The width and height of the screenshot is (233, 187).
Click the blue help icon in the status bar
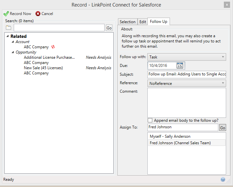(223, 179)
